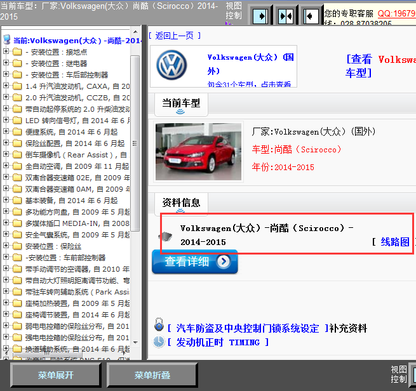Select 带自动起停系统的 2.0 升柴油发动机 item

coord(77,109)
